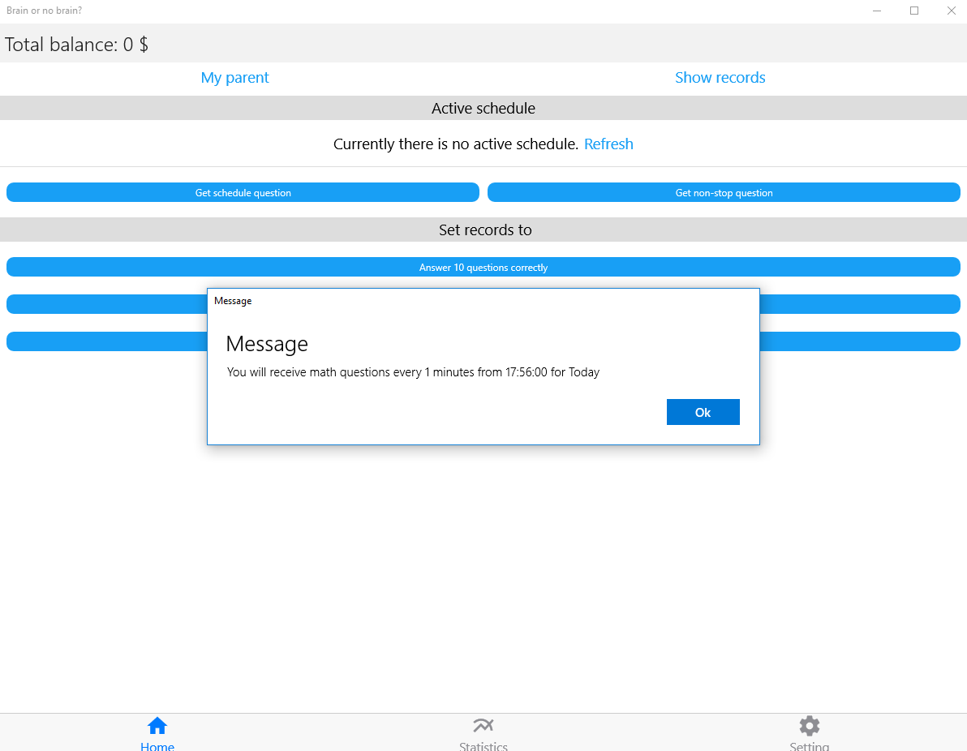Click the Refresh link
Screen dimensions: 967x751
[x=608, y=144]
